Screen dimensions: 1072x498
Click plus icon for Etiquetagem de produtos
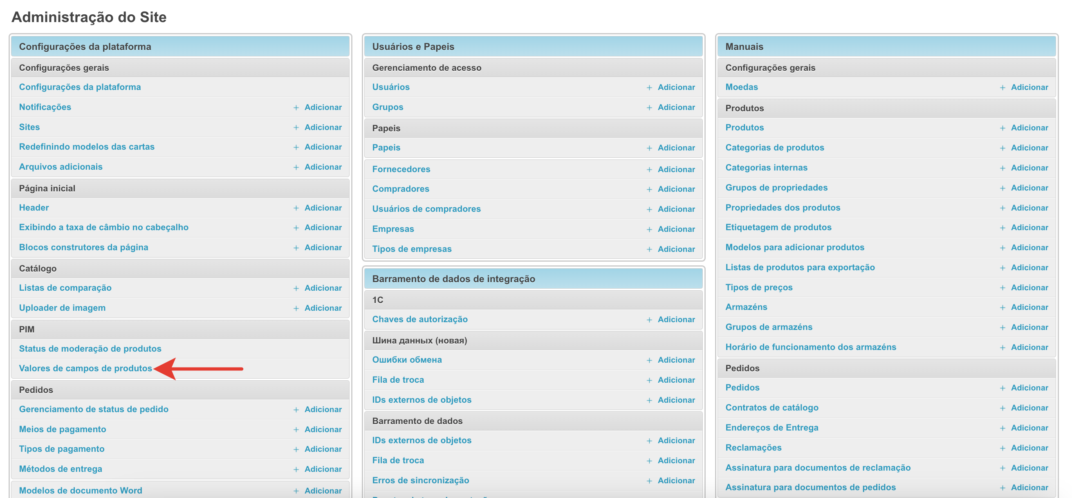point(1002,228)
